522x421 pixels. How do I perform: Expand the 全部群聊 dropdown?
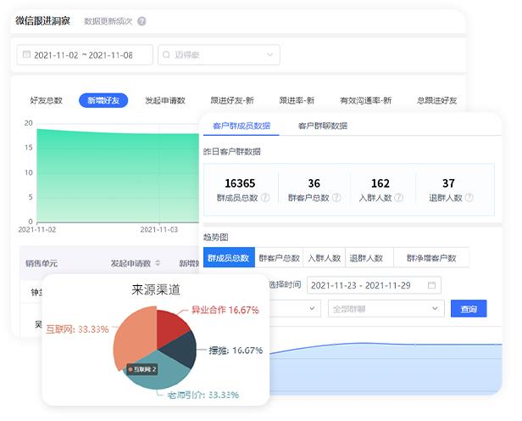pyautogui.click(x=386, y=309)
